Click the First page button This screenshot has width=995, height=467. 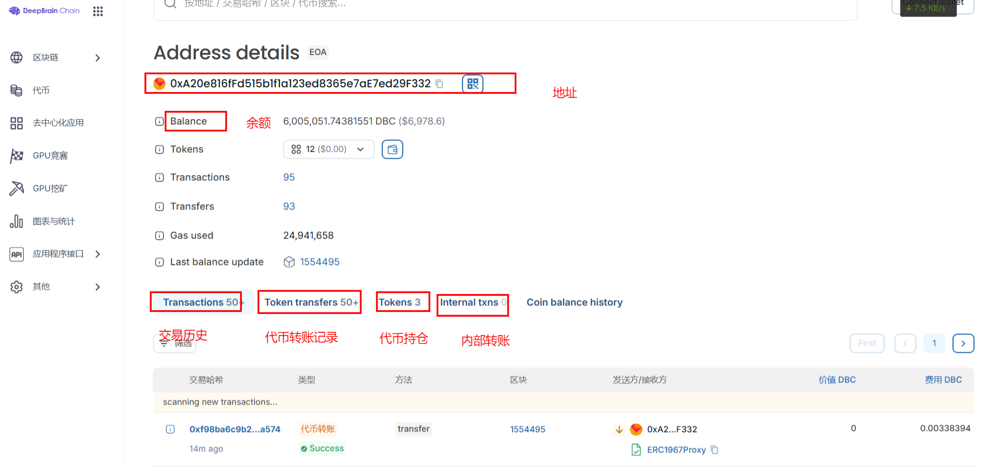pos(867,343)
